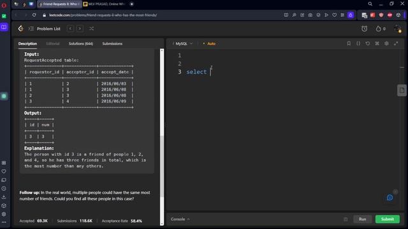
Task: Open the red shield extension icon
Action: coord(381,15)
